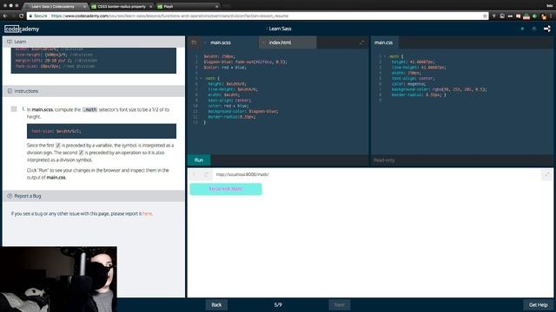Switch to CSS3 border-radius property browser tab
Viewport: 556px width, 312px height.
(x=121, y=6)
